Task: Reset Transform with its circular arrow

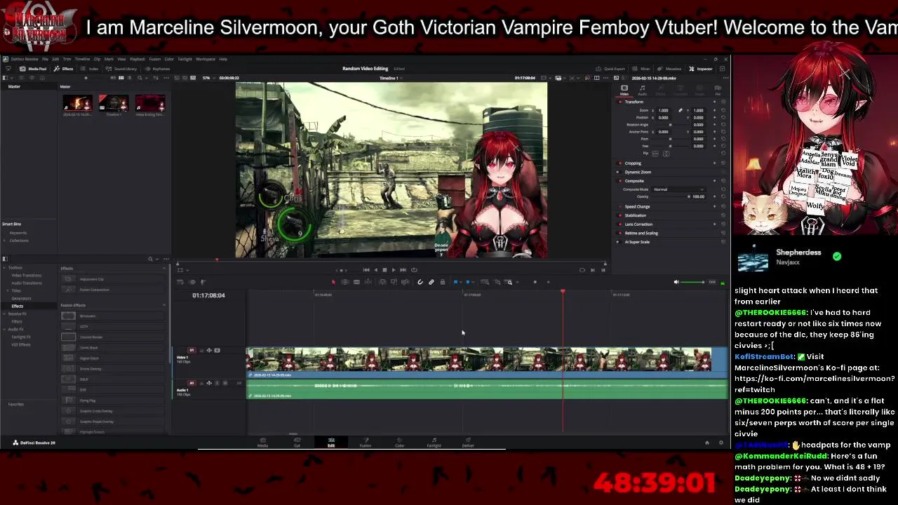Action: point(723,102)
